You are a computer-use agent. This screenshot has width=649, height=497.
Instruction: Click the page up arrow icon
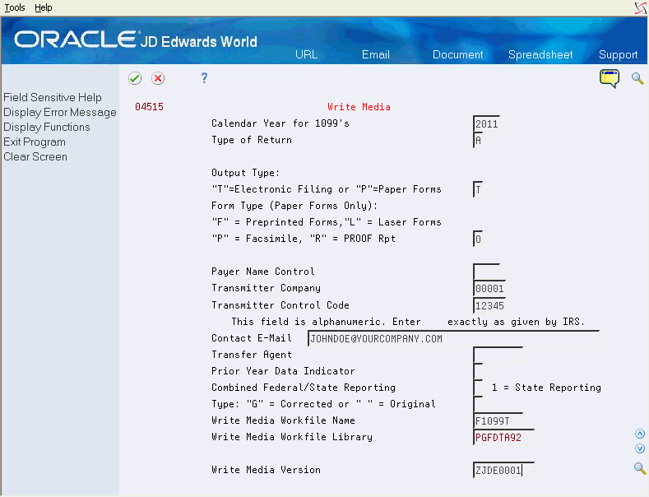pyautogui.click(x=640, y=434)
